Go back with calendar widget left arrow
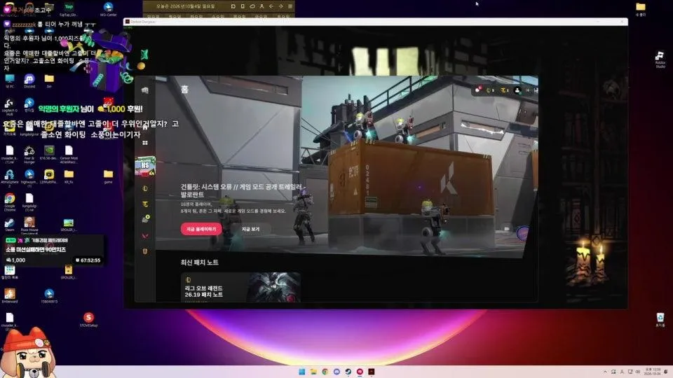Viewport: 673px width, 378px height. click(x=271, y=6)
